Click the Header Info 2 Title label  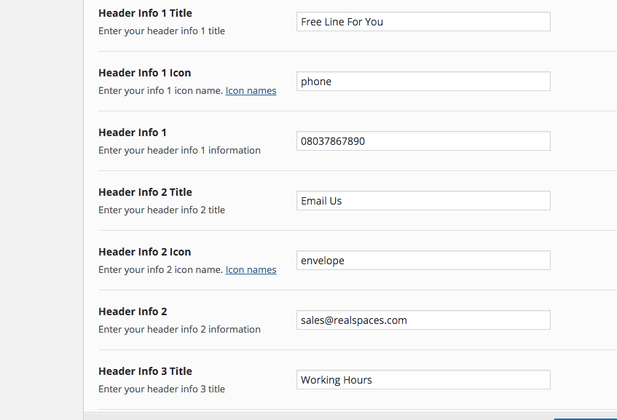coord(145,192)
